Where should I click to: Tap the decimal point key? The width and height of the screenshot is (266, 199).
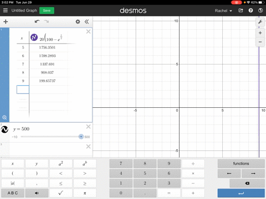pyautogui.click(x=145, y=193)
